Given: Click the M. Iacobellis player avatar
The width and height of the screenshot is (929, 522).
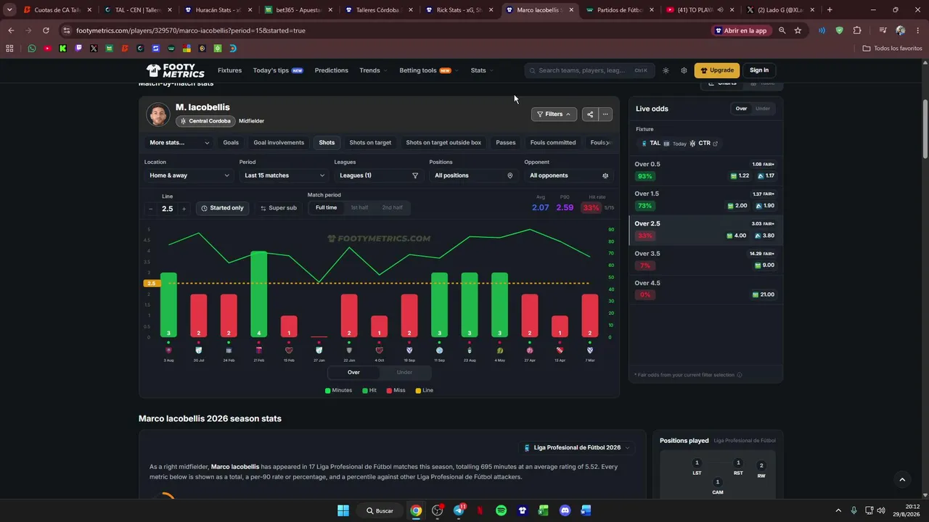Looking at the screenshot, I should [158, 115].
